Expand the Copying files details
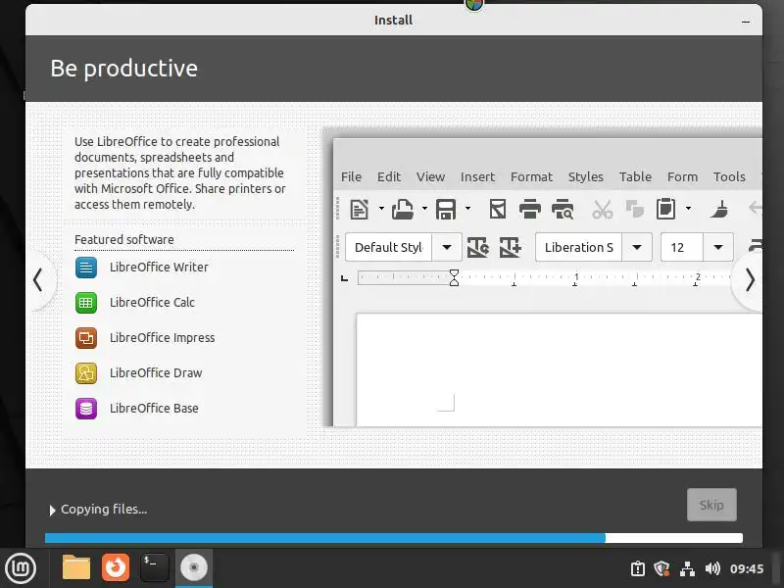This screenshot has width=784, height=588. (52, 510)
